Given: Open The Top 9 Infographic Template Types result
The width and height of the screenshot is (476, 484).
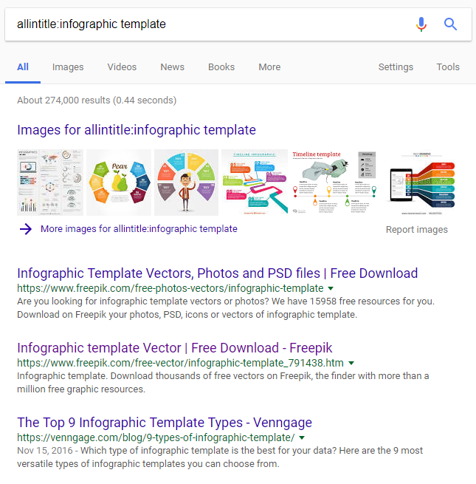Looking at the screenshot, I should point(165,423).
